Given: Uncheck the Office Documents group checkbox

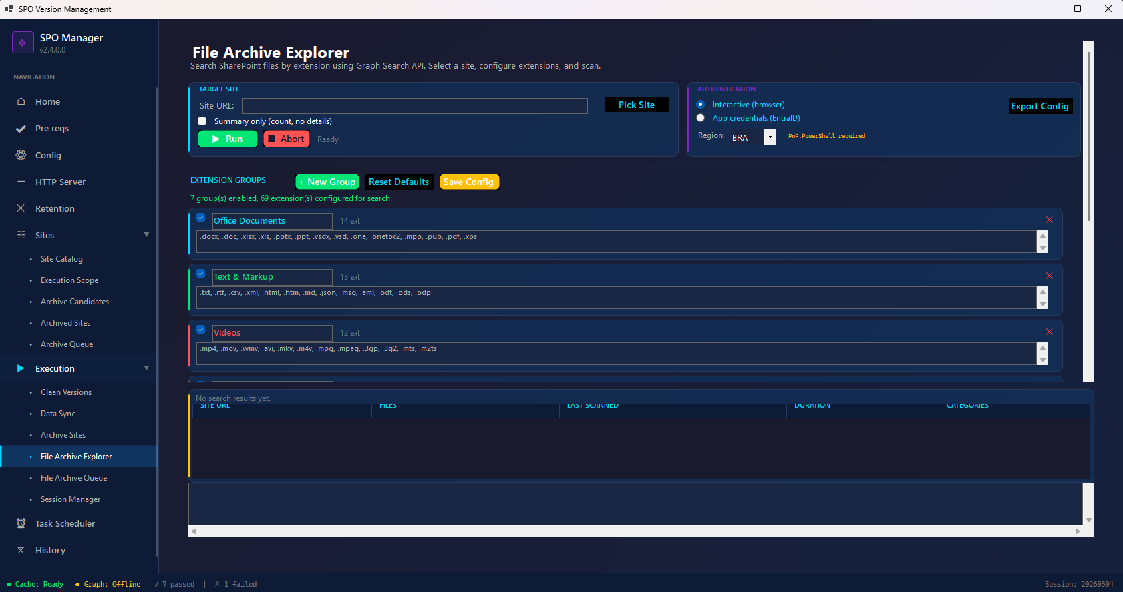Looking at the screenshot, I should point(201,218).
